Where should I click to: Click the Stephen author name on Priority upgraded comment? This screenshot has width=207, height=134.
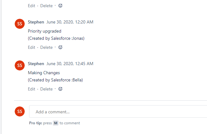point(36,22)
